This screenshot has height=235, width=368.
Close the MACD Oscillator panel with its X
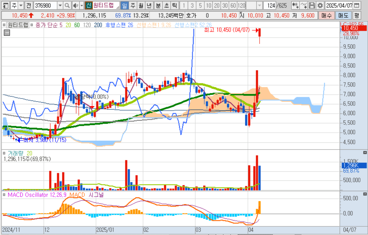tap(365, 194)
